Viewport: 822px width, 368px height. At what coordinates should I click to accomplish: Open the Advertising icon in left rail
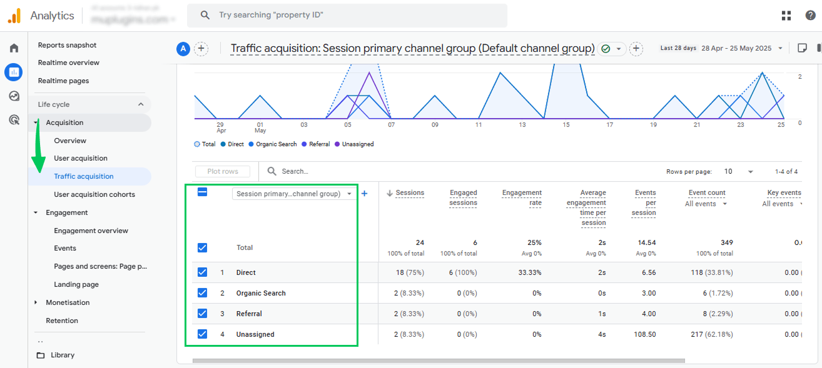click(14, 119)
